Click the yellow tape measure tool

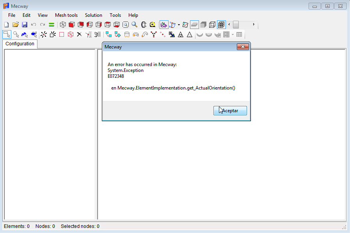pos(153,25)
